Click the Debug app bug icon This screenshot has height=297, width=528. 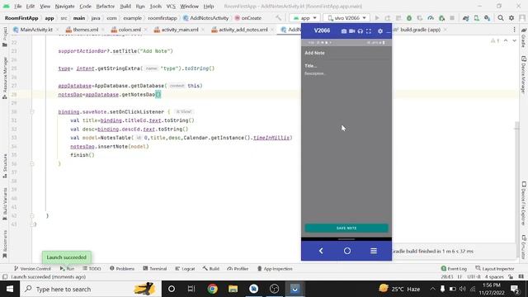409,18
